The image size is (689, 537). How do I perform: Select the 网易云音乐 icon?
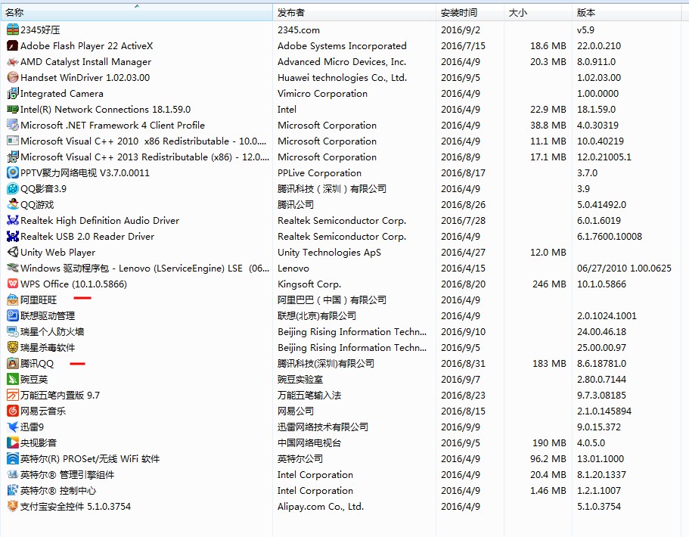13,411
